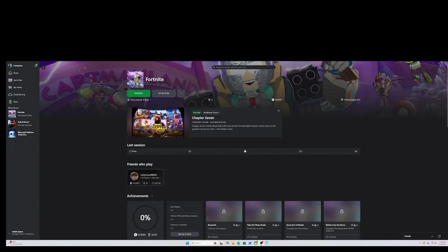The width and height of the screenshot is (448, 252).
Task: Open Microsoft Solitaire Collection in the Most Recent list
Action: pyautogui.click(x=23, y=134)
